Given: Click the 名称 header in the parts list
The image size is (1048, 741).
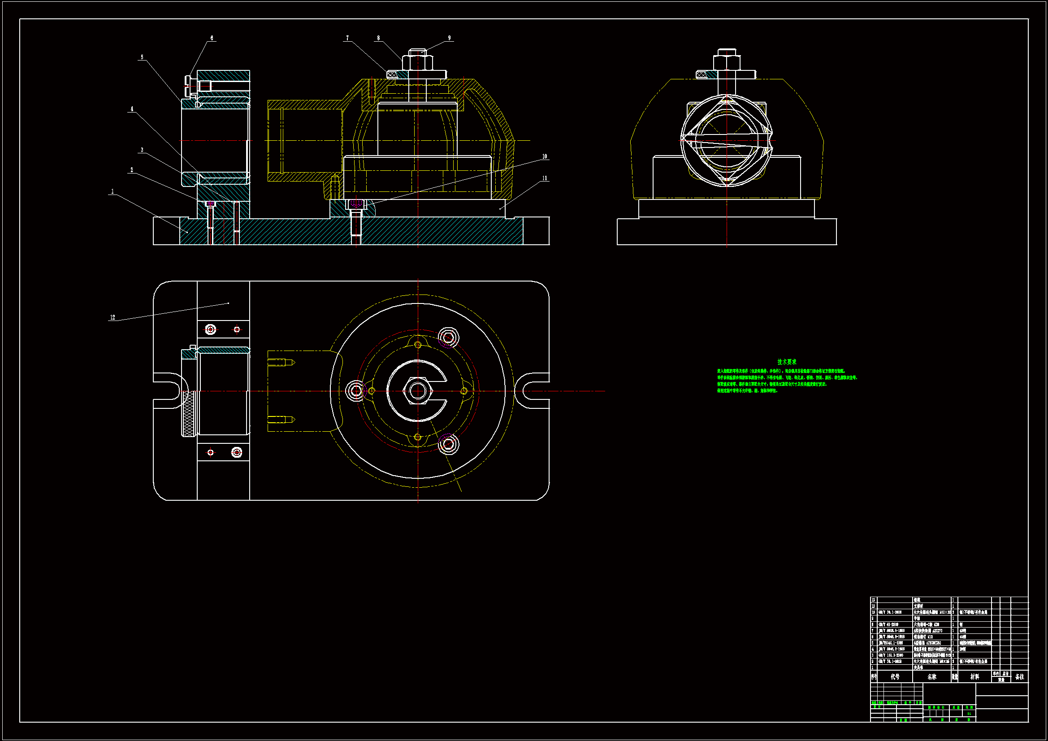Looking at the screenshot, I should [931, 676].
